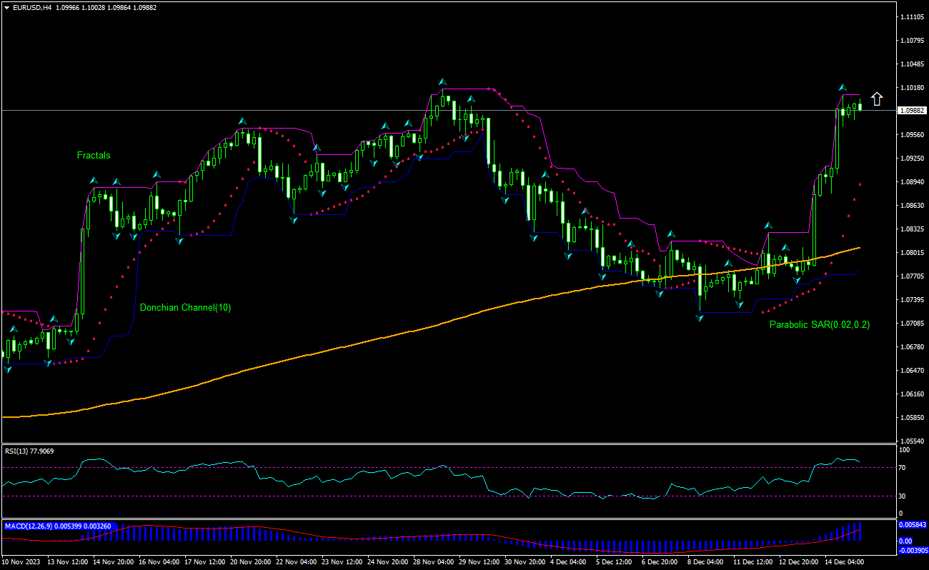
Task: Open the EURUSD,H4 dropdown triangle
Action: tap(7, 9)
